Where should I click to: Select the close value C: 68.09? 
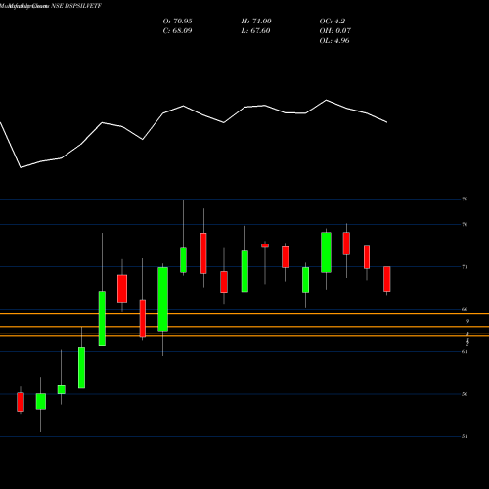pos(177,31)
